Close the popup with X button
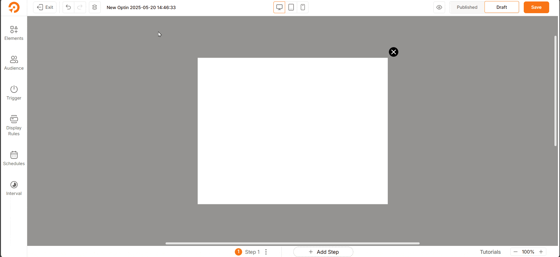The image size is (560, 257). click(x=394, y=52)
